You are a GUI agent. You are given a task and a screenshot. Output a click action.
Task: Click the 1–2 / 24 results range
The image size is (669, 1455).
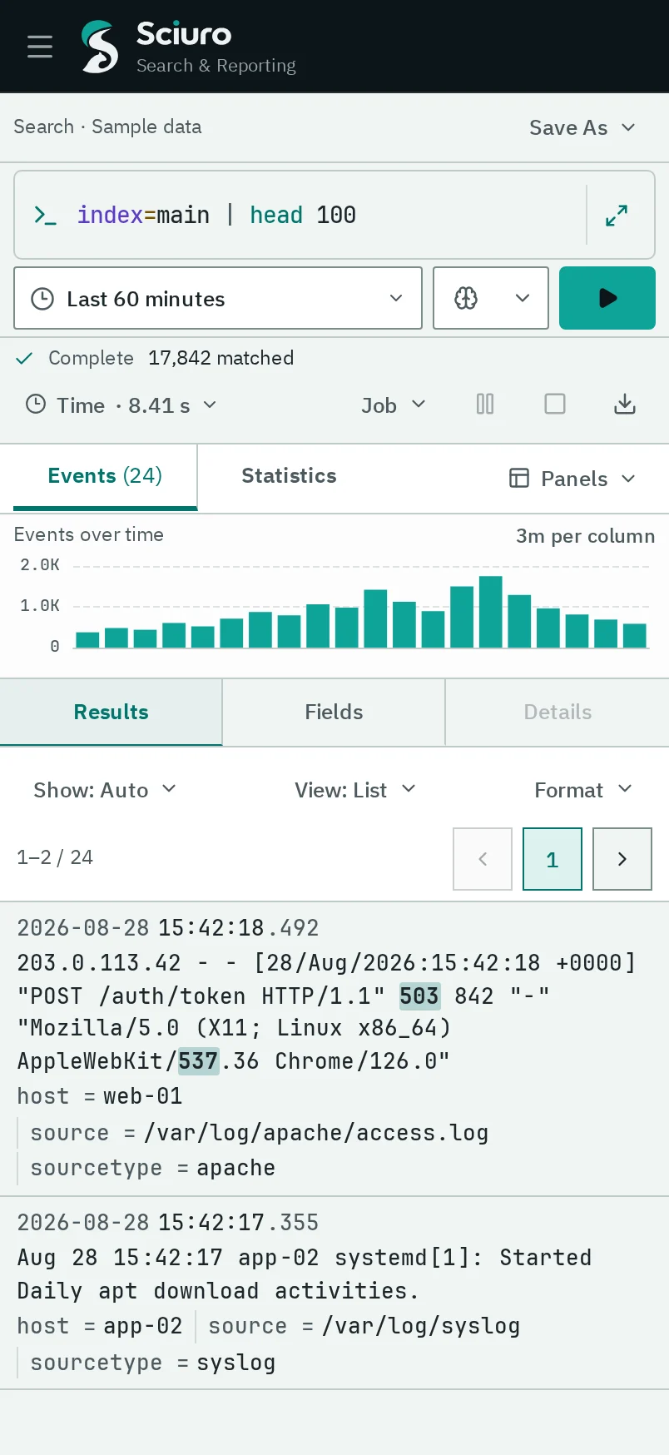pyautogui.click(x=55, y=857)
